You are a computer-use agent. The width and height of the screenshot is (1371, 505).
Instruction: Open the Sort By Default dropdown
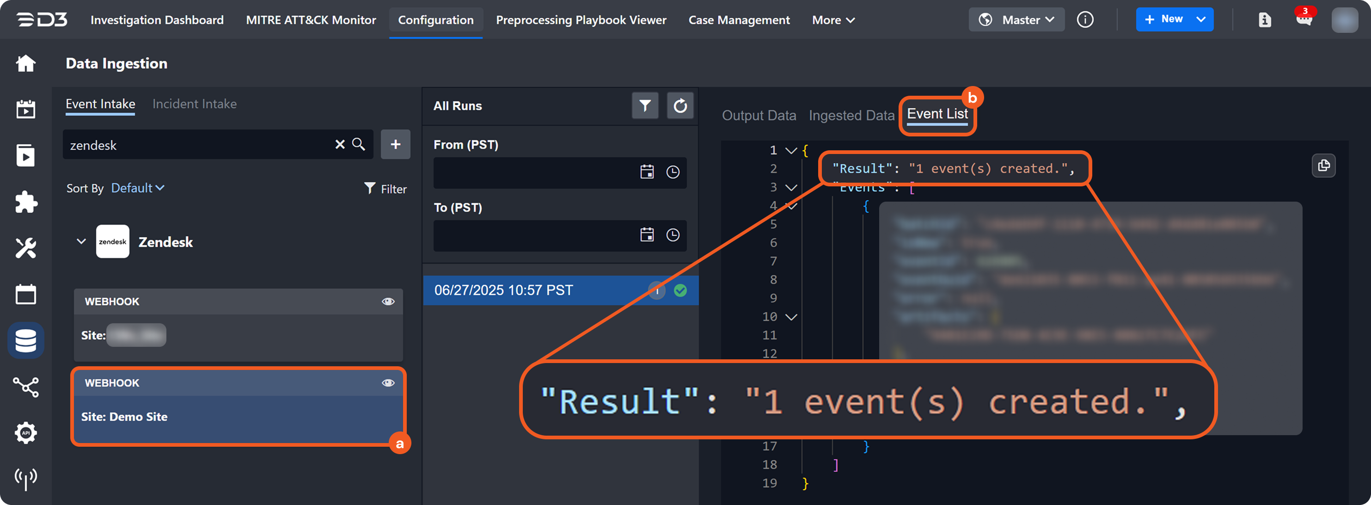(137, 188)
